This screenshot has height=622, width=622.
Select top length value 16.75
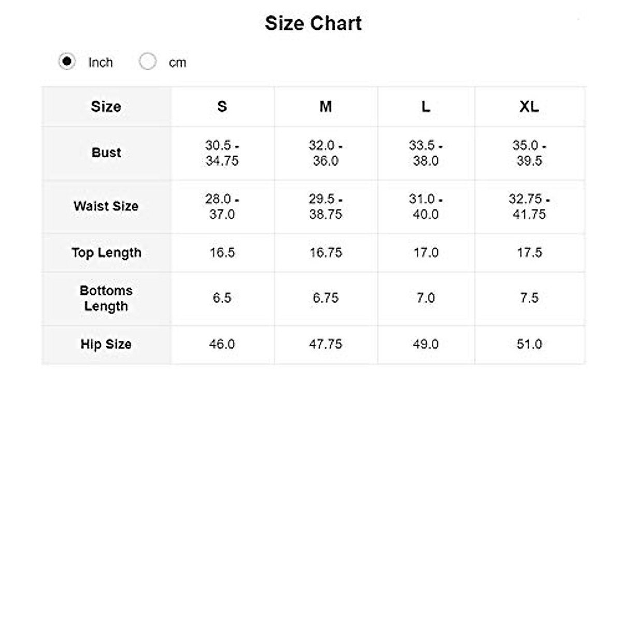[326, 253]
